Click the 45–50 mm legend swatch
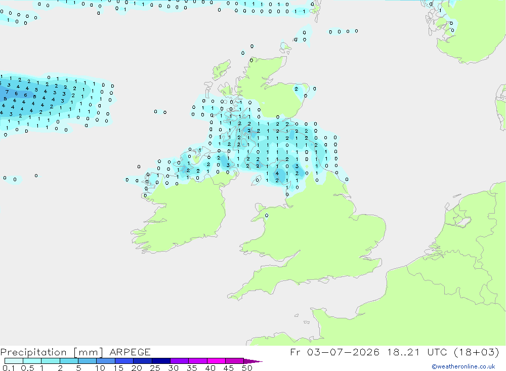This screenshot has height=371, width=506. point(234,361)
